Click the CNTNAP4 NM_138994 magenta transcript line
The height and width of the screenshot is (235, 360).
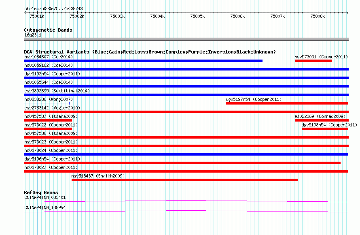(x=186, y=211)
